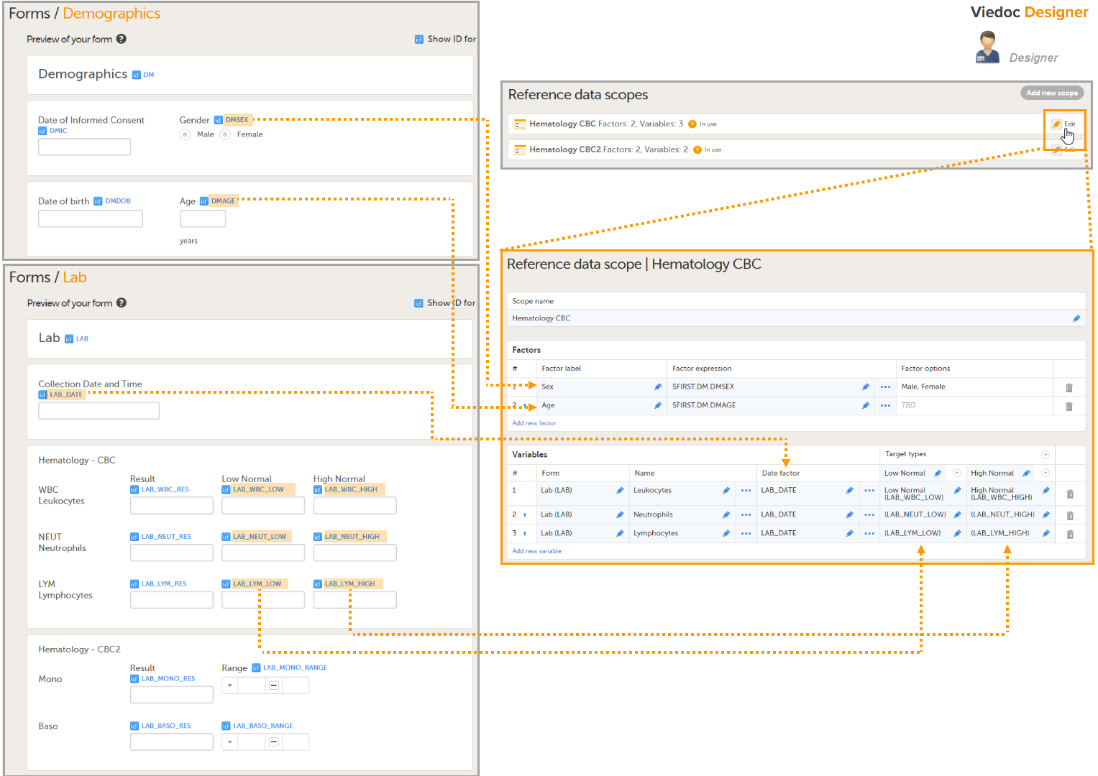This screenshot has width=1098, height=776.
Task: Click the pencil to rename the Sex factor
Action: 656,386
